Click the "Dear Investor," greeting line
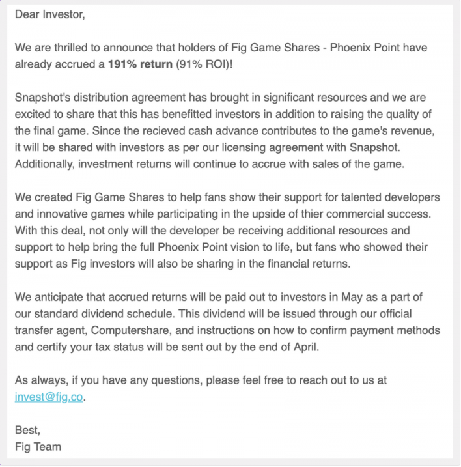Image resolution: width=461 pixels, height=467 pixels. click(49, 14)
